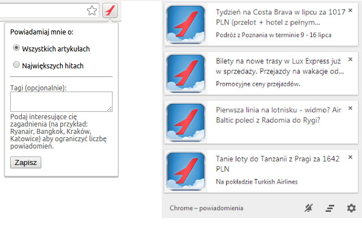This screenshot has width=362, height=226.
Task: Click 'Promocyjne ceny przejazdów.' text
Action: point(258,84)
